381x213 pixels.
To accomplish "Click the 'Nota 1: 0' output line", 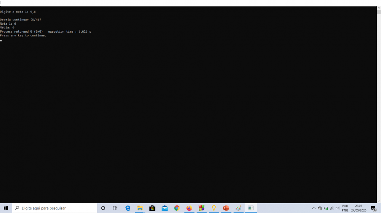I will [8, 24].
